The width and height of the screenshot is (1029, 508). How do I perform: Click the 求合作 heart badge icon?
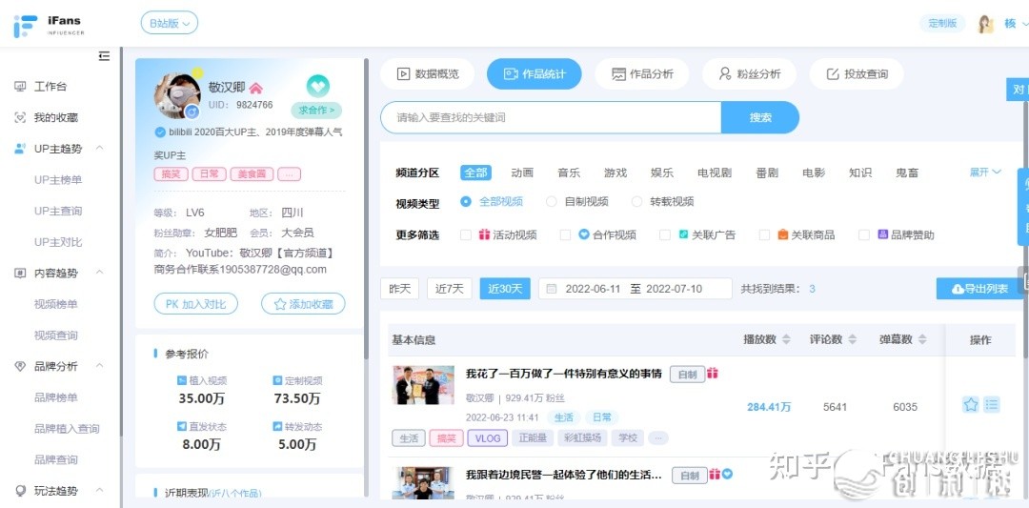(317, 88)
